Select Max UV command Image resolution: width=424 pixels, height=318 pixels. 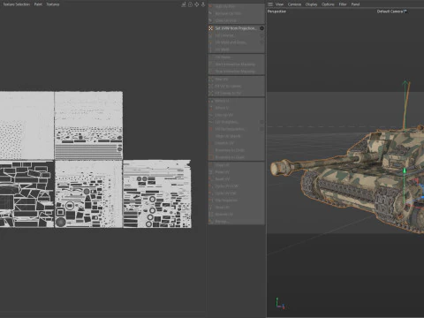[236, 79]
